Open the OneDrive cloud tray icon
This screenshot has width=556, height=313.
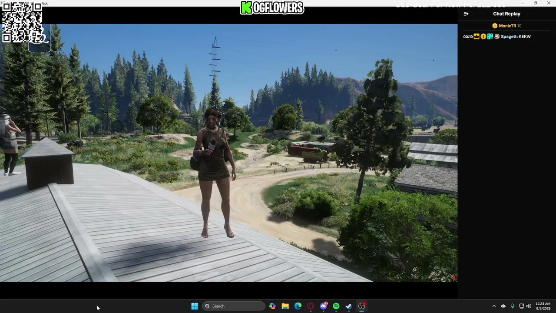click(x=503, y=306)
